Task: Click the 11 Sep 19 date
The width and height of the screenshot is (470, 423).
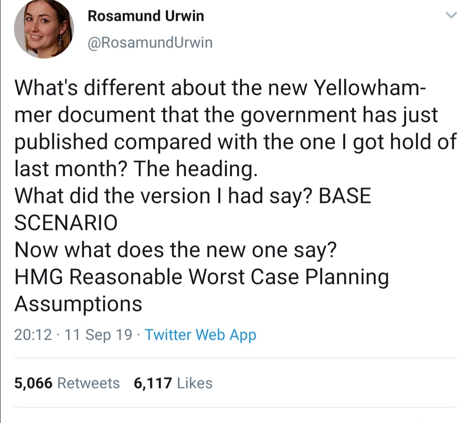Action: point(98,335)
